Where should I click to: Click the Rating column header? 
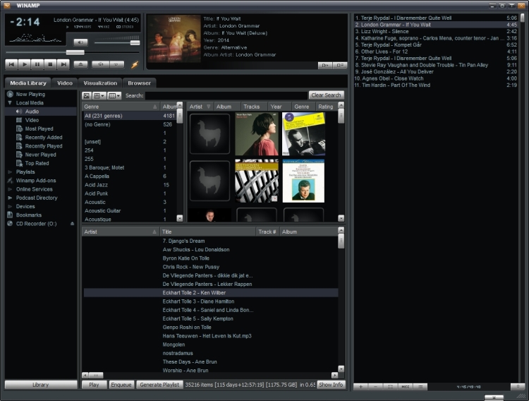coord(326,107)
